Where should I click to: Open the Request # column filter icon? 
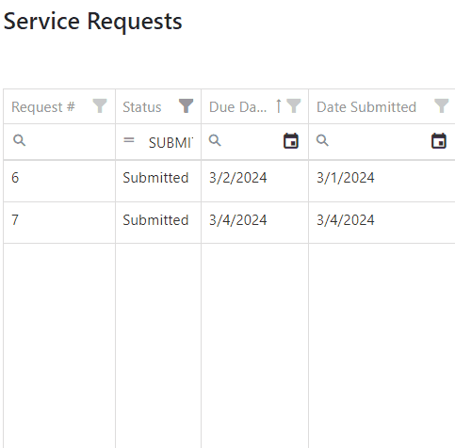(100, 106)
